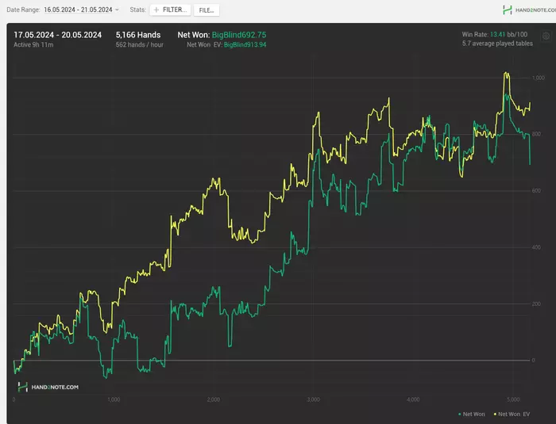Click the Active 9h 11m label
The height and width of the screenshot is (424, 556).
[33, 44]
